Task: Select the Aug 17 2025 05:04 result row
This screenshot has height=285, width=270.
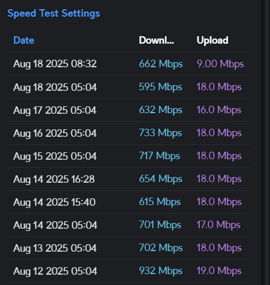Action: pyautogui.click(x=128, y=110)
